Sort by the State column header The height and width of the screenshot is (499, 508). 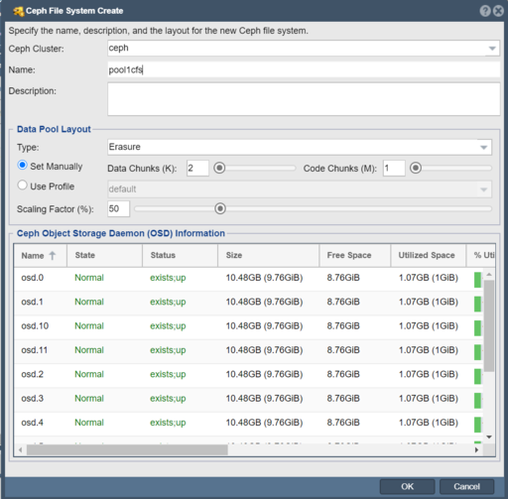pos(104,255)
